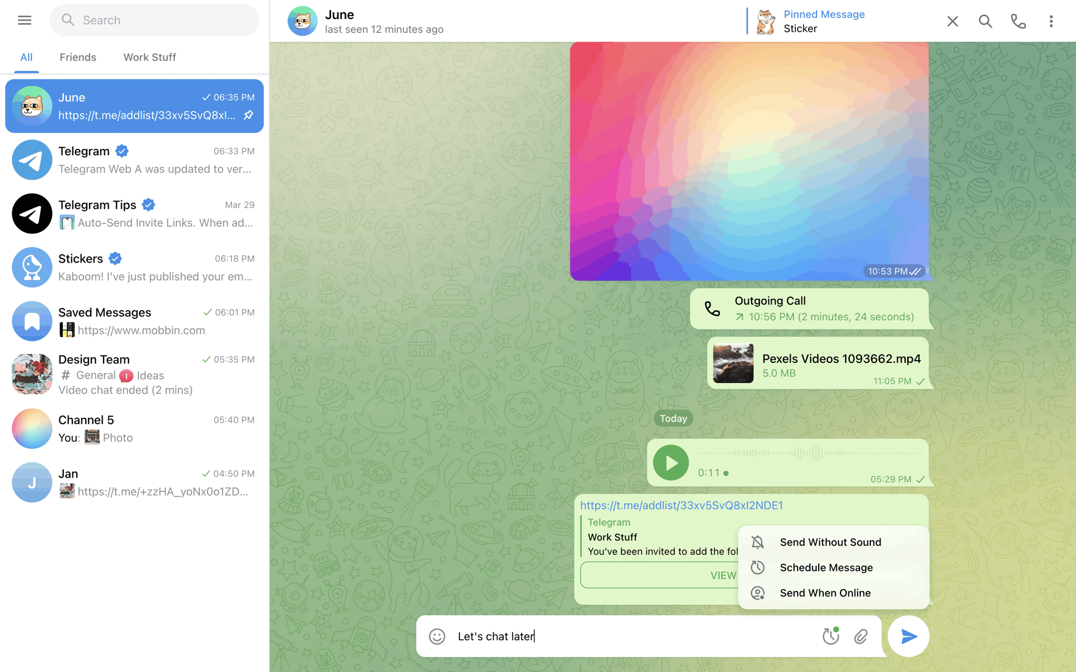Click the Telegram Tips verified badge
The width and height of the screenshot is (1076, 672).
[x=149, y=205]
